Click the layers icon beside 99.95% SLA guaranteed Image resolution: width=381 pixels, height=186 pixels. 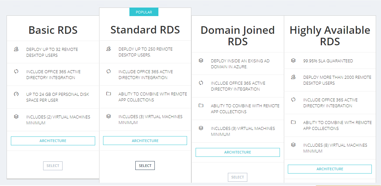point(293,61)
